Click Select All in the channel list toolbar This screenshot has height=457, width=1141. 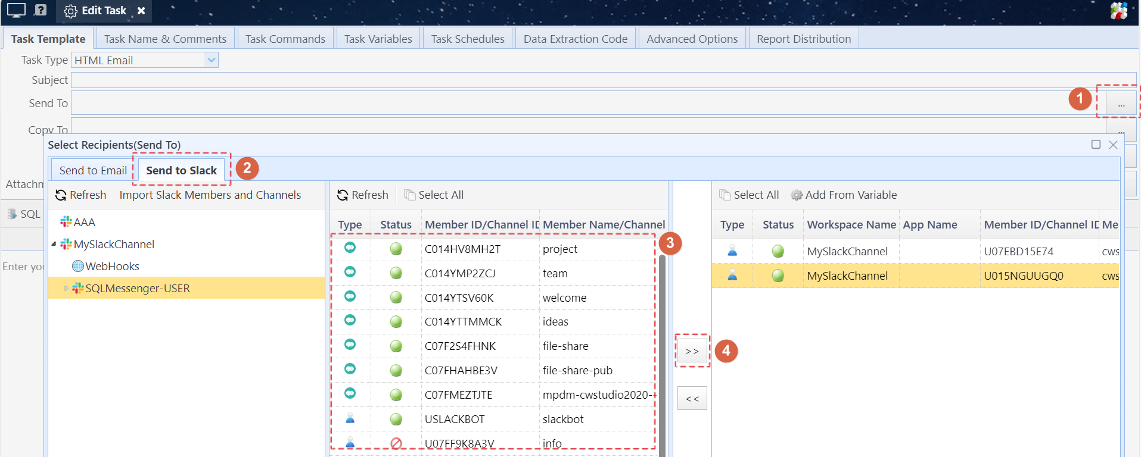[x=434, y=195]
